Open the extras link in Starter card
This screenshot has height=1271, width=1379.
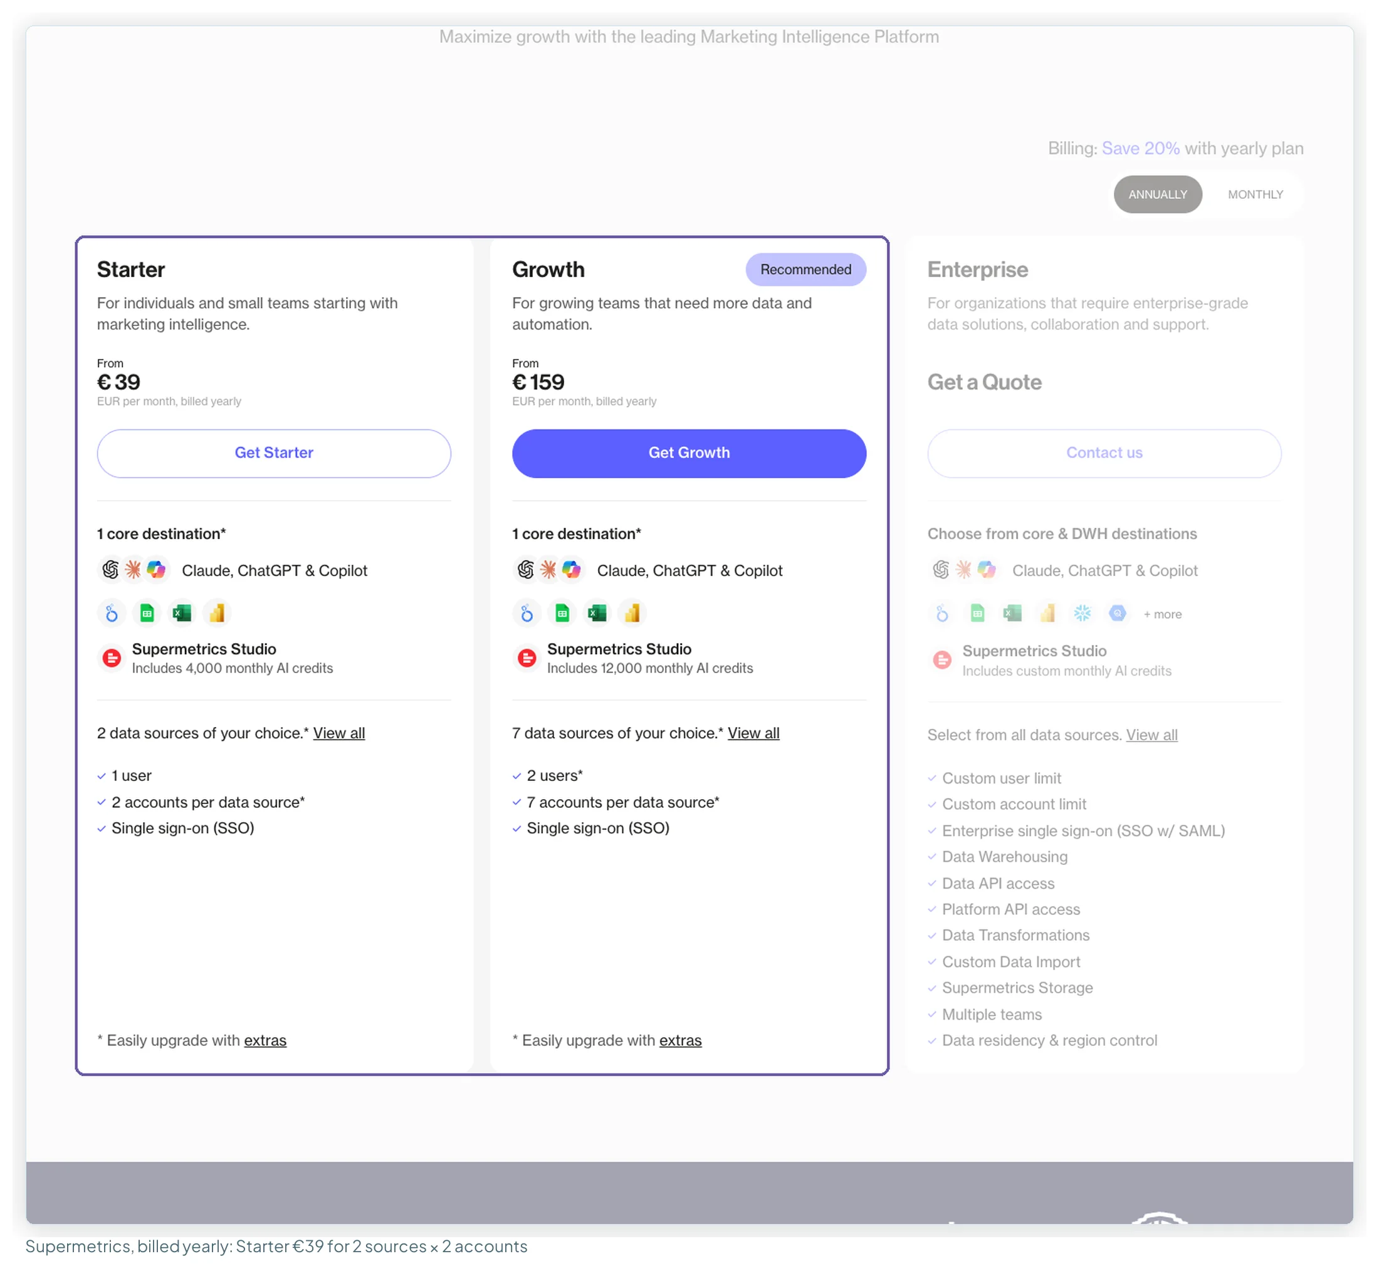[265, 1040]
